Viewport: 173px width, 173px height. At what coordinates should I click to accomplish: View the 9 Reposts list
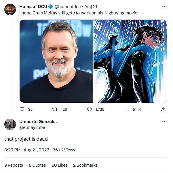click(14, 165)
